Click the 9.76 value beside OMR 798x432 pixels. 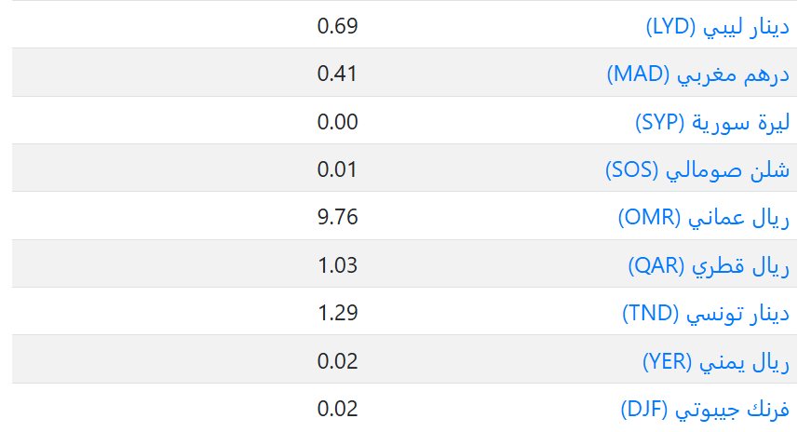click(338, 219)
